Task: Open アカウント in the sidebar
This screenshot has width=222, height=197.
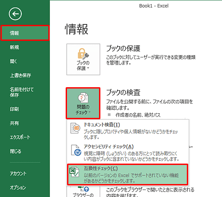Action: click(18, 173)
